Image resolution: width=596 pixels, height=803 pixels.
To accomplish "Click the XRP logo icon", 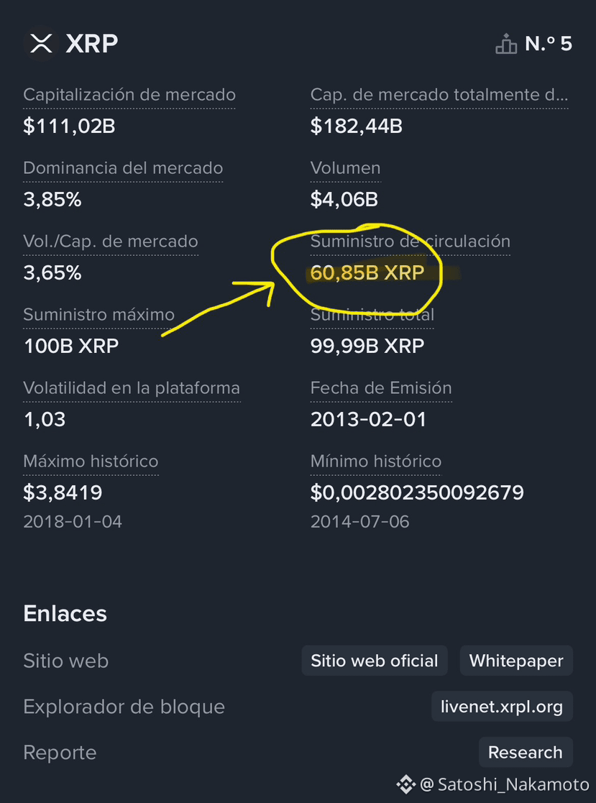I will click(40, 43).
